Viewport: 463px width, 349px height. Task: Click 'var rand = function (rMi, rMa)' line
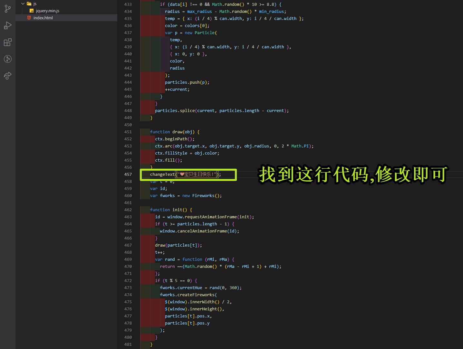click(195, 259)
